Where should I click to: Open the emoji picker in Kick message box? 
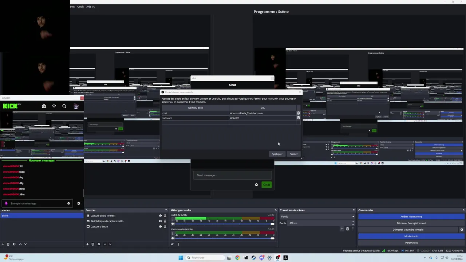(68, 203)
